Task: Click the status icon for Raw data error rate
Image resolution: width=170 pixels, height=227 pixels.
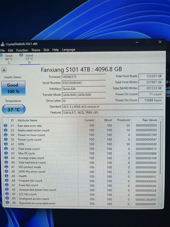Action: coord(6,125)
